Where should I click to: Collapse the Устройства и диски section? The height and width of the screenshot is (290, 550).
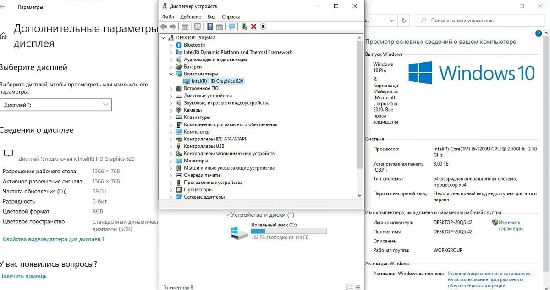coord(226,215)
